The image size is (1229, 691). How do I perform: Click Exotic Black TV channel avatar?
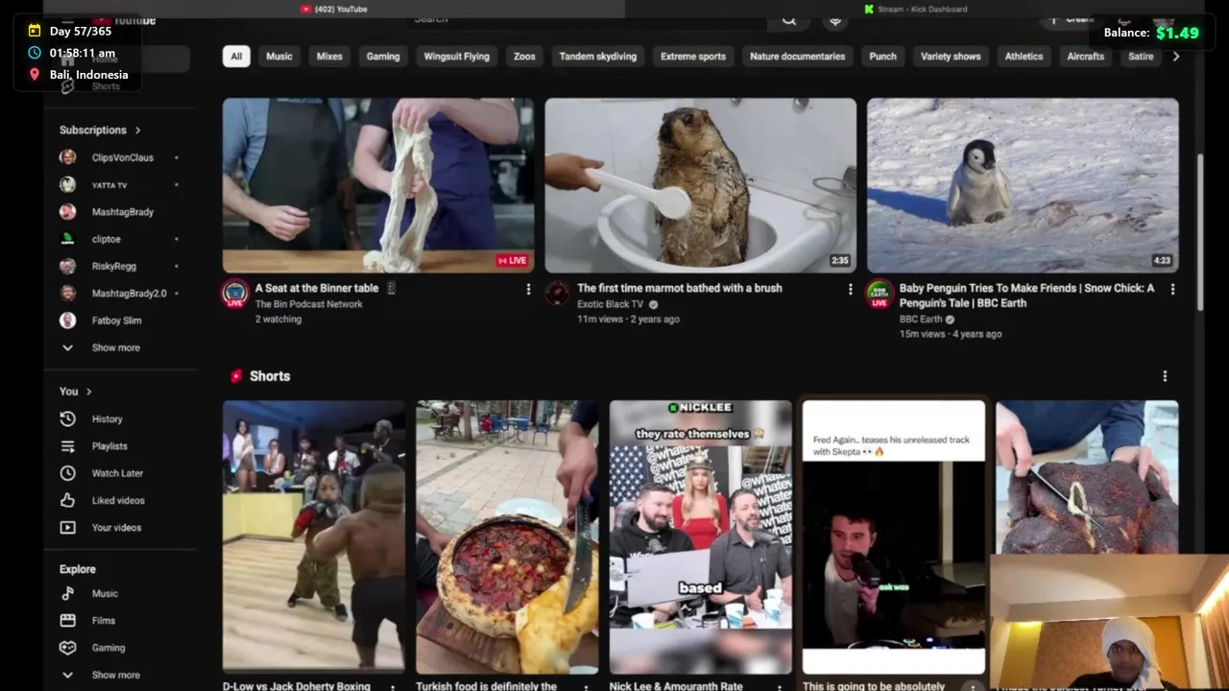point(557,294)
